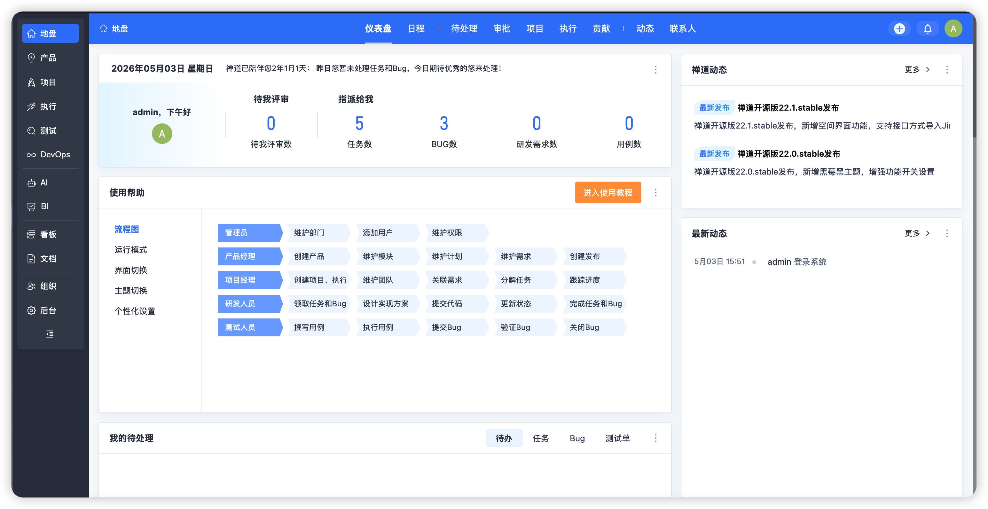The width and height of the screenshot is (988, 509).
Task: Open the AI sidebar section
Action: [50, 183]
